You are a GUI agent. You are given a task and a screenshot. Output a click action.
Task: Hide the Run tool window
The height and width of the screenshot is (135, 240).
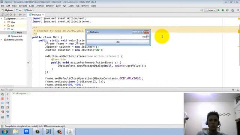pyautogui.click(x=238, y=90)
